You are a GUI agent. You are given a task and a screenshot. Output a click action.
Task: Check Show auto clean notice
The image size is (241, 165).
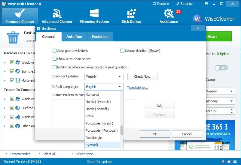pos(54,59)
